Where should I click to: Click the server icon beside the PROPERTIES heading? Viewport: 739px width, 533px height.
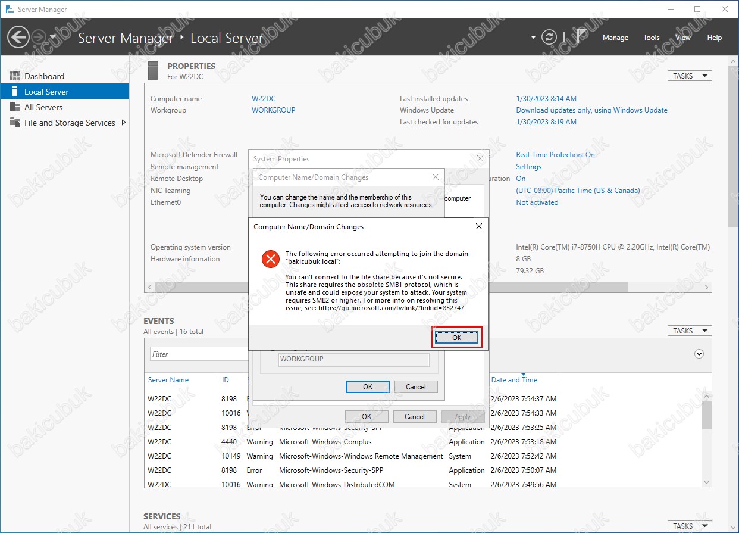coord(154,70)
